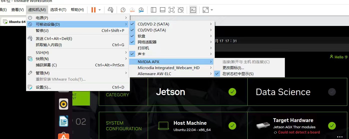The image size is (349, 139).
Task: Toggle the library sidebar panel toolbar icon
Action: click(x=153, y=10)
